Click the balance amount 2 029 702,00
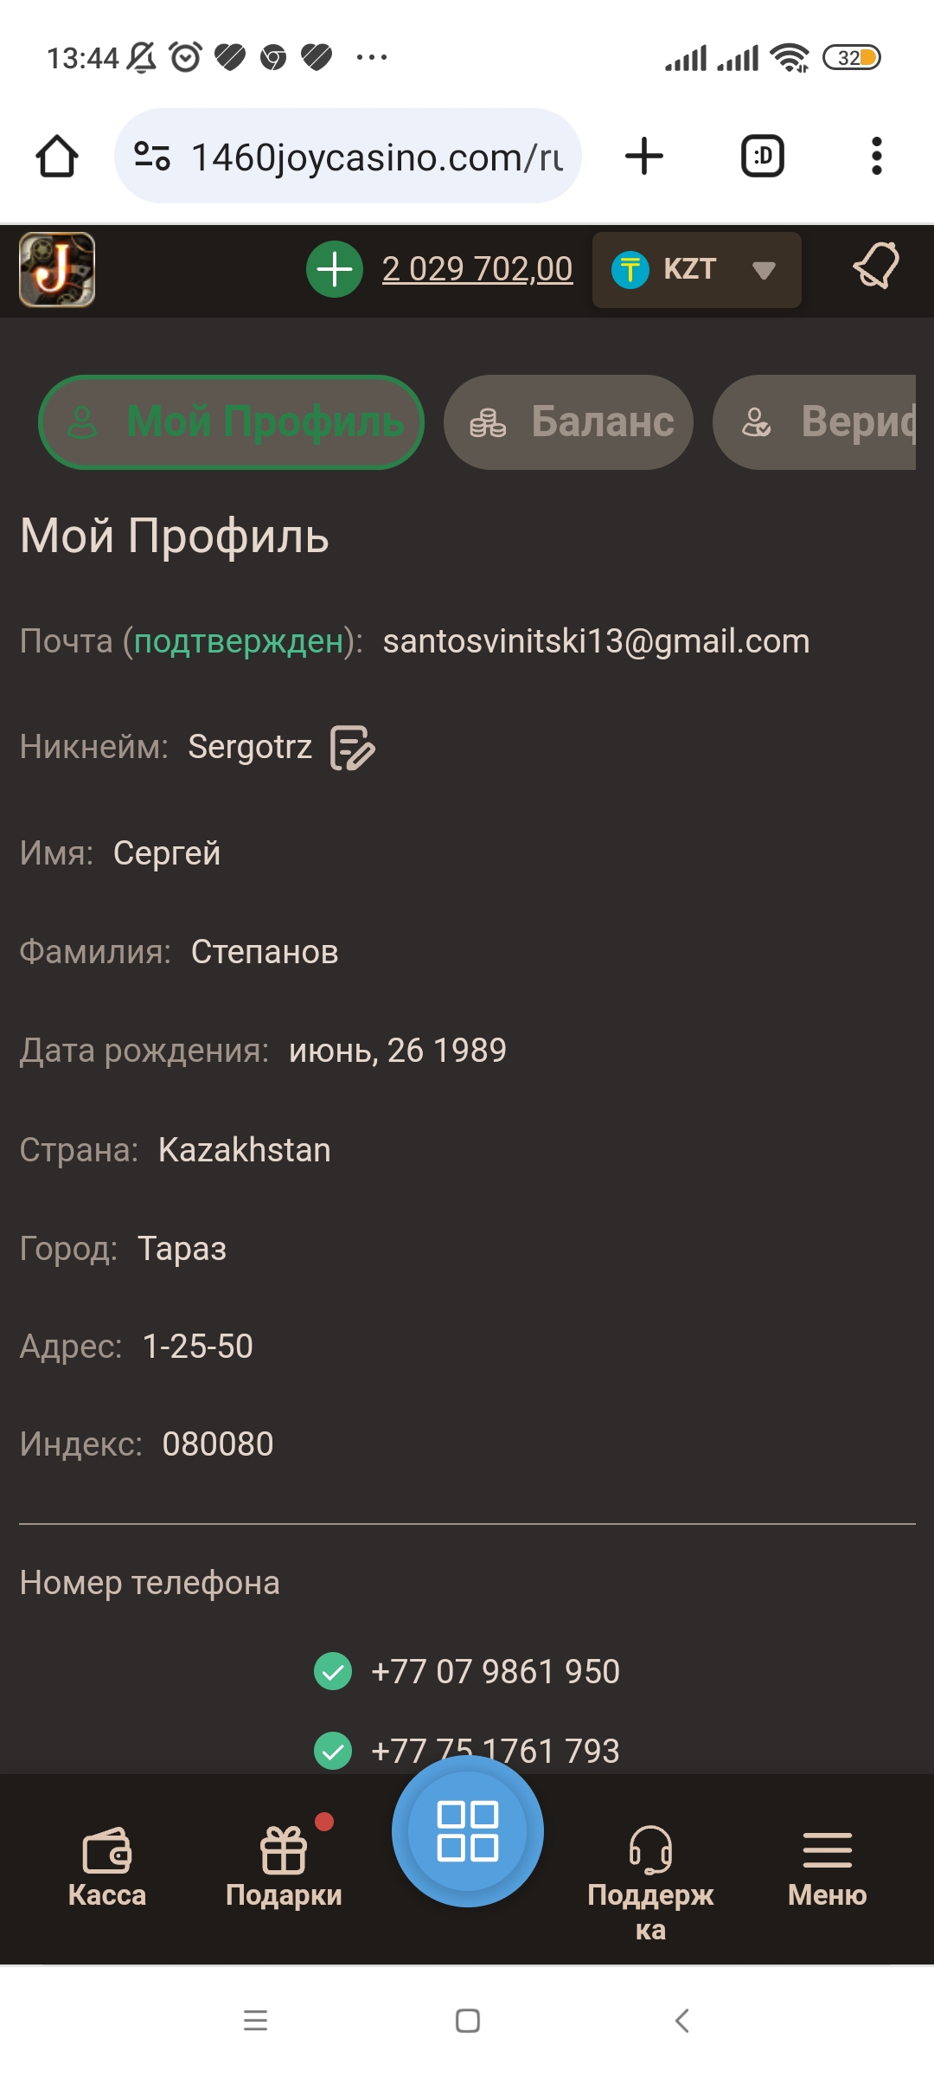934x2077 pixels. [477, 270]
